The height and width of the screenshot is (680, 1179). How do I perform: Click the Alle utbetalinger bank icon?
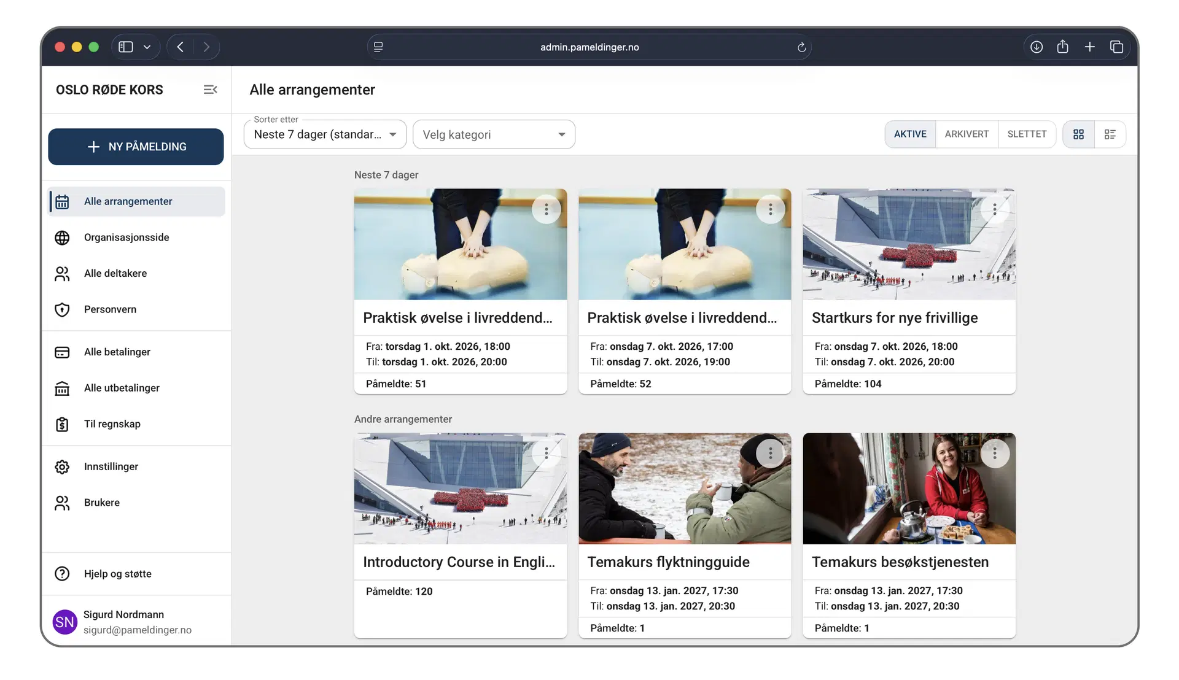click(62, 388)
